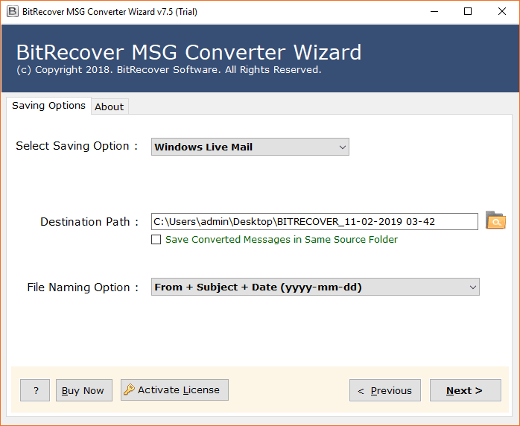Enable Save Converted Messages in Same Source Folder
This screenshot has width=520, height=426.
[x=156, y=240]
